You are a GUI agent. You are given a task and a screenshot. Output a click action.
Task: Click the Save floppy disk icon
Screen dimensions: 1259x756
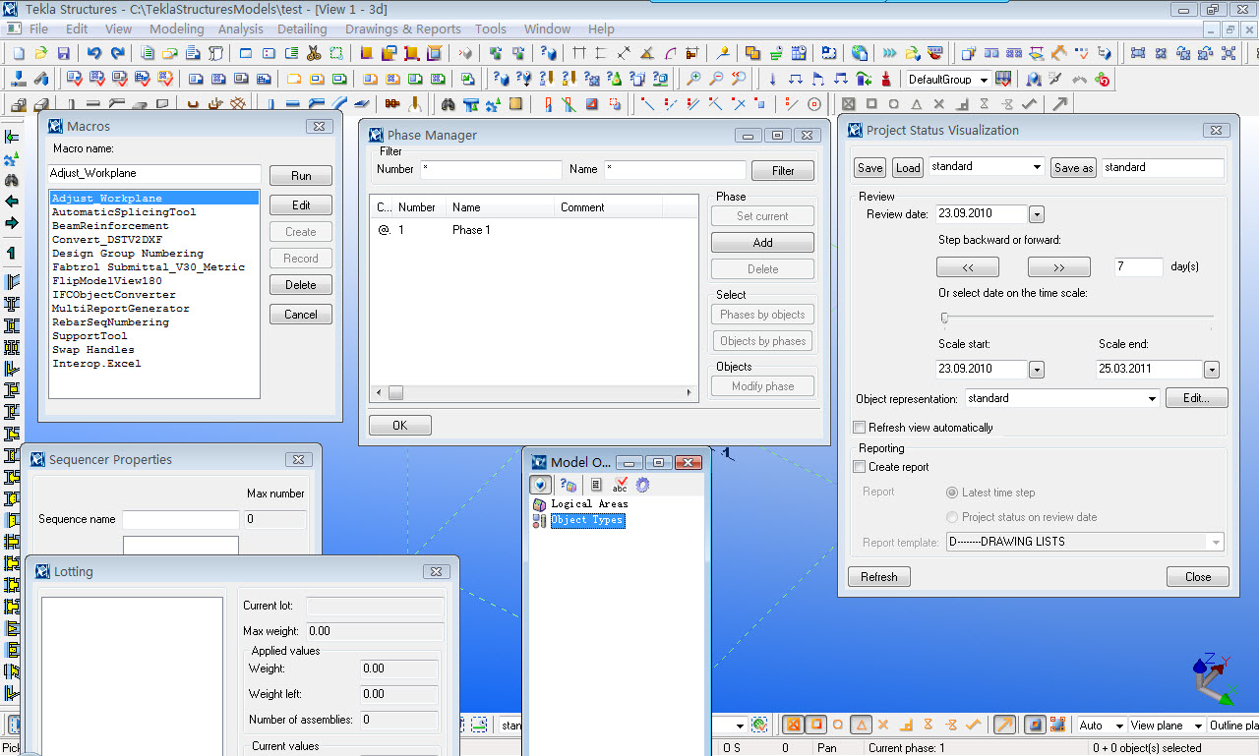pyautogui.click(x=64, y=53)
